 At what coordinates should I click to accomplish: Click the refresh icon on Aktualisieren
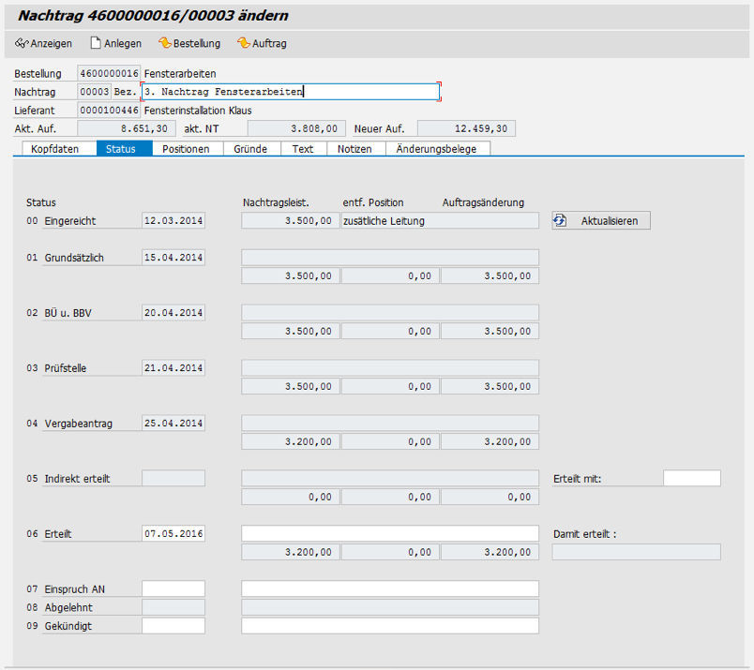click(561, 220)
